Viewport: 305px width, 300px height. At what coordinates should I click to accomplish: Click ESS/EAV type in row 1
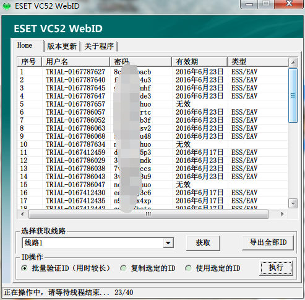[x=244, y=72]
